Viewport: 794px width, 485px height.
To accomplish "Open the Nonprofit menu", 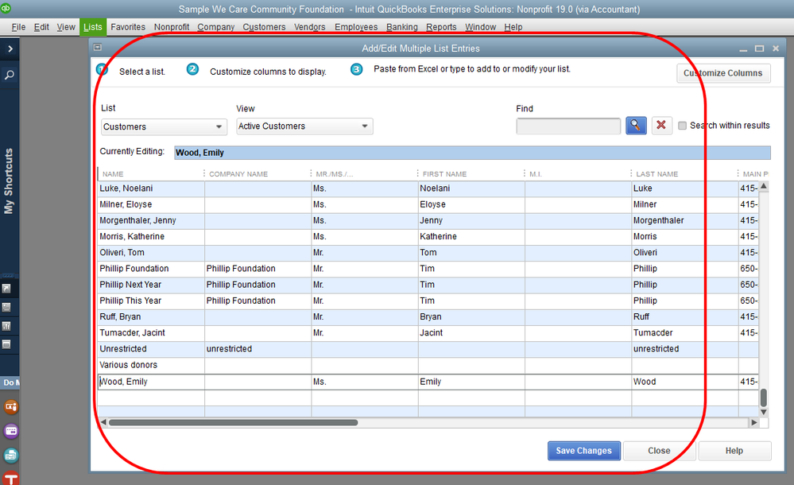I will coord(172,27).
